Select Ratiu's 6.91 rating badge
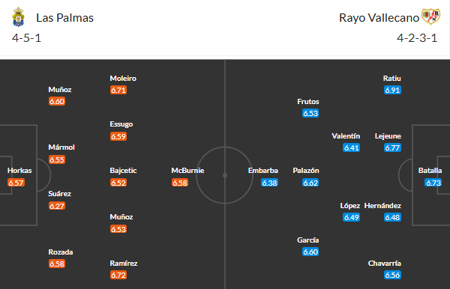Screen dimensions: 450x289 (392, 91)
